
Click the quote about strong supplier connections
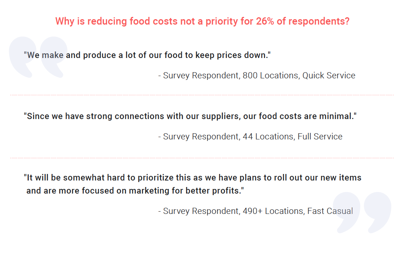point(190,116)
